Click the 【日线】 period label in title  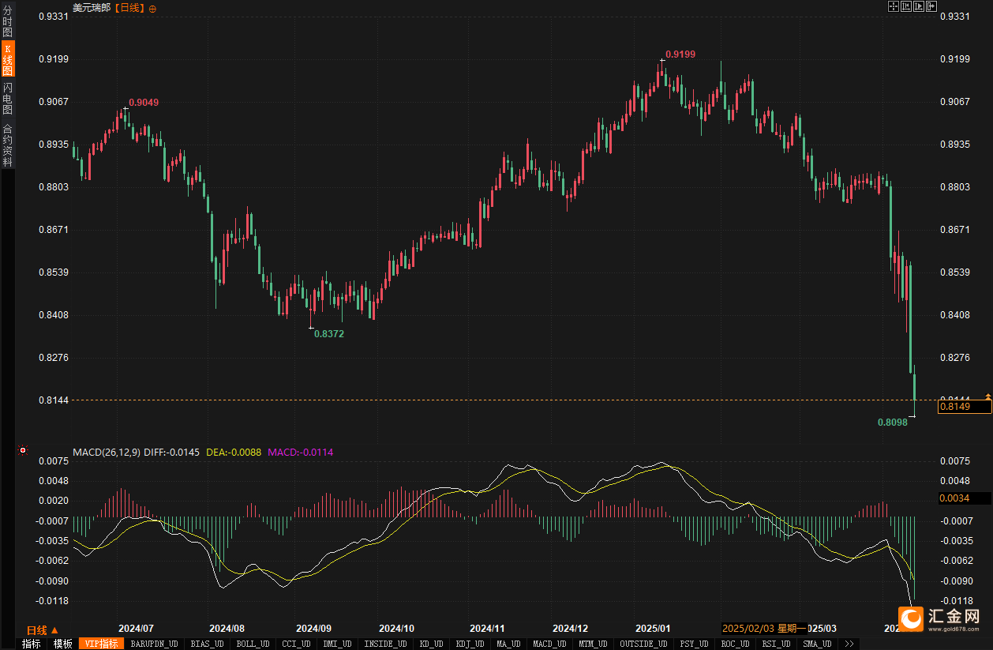coord(129,8)
